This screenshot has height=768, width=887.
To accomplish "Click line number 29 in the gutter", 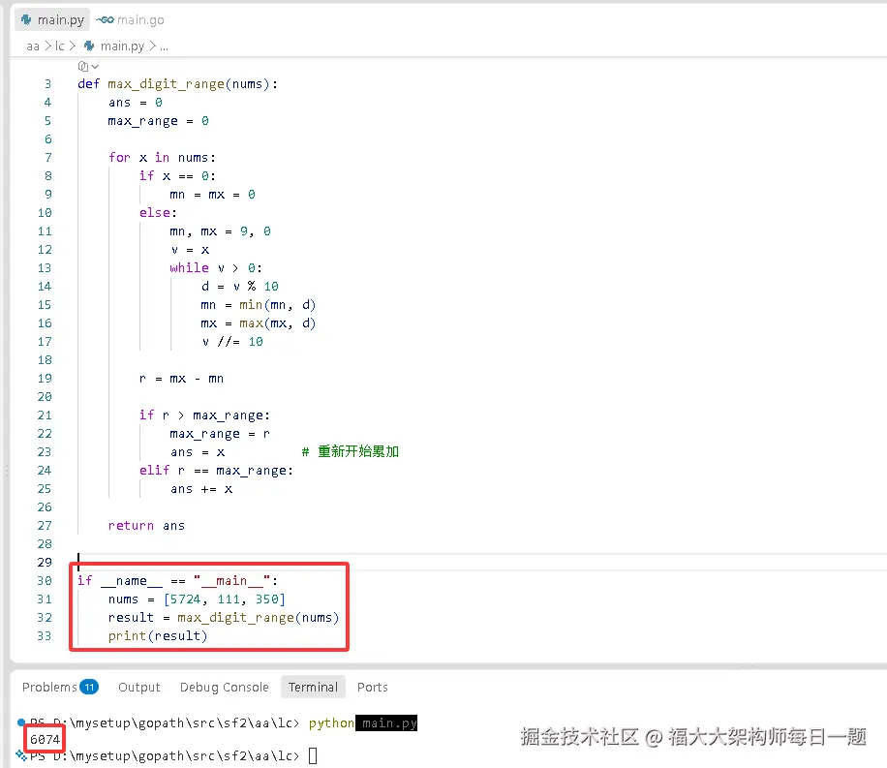I will click(45, 562).
